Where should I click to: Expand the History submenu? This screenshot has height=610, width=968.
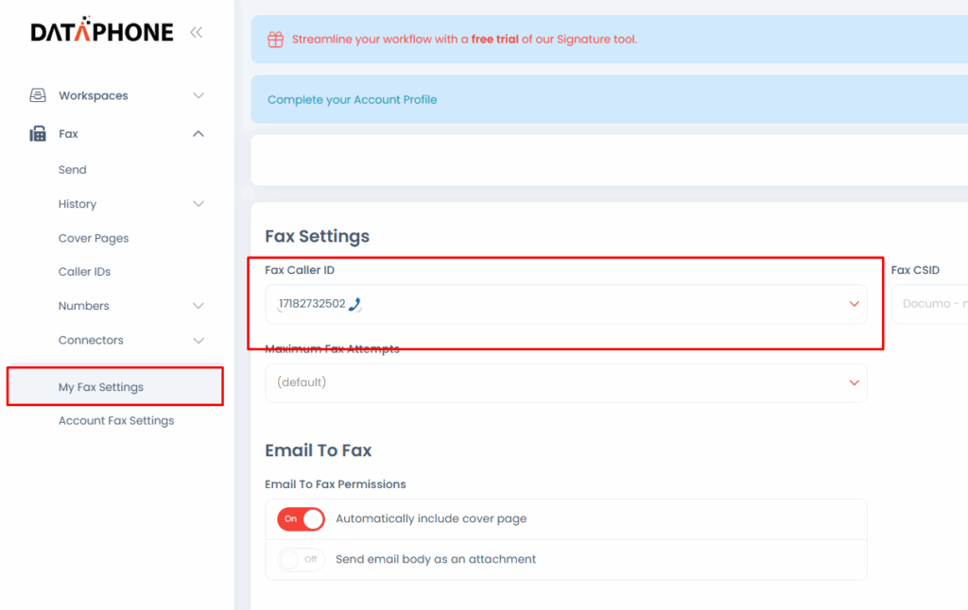199,204
